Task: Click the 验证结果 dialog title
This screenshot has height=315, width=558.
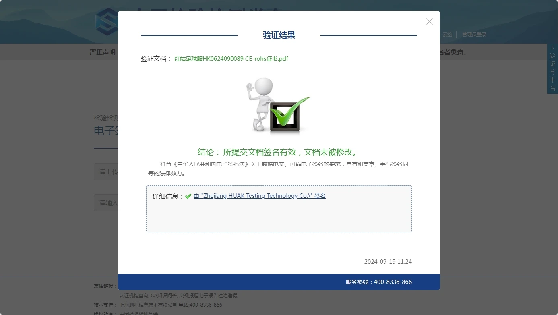Action: 279,35
